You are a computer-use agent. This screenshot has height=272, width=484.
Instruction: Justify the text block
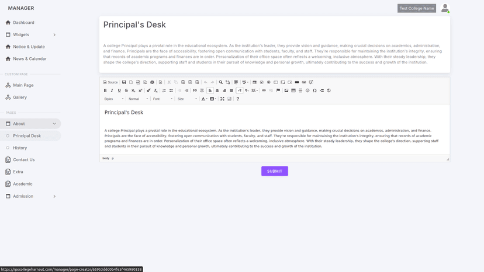(x=231, y=90)
